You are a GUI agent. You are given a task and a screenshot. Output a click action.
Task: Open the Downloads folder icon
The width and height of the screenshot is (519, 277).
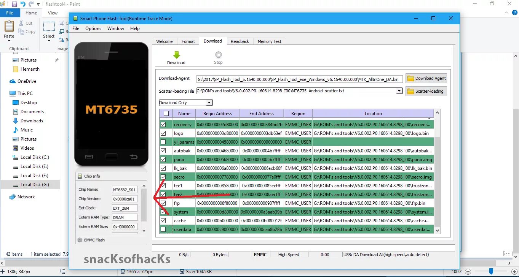tap(16, 121)
